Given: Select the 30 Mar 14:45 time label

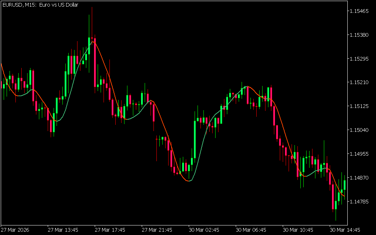Looking at the screenshot, I should 345,230.
